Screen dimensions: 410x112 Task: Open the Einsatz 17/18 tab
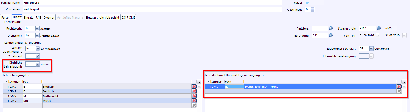click(33, 18)
